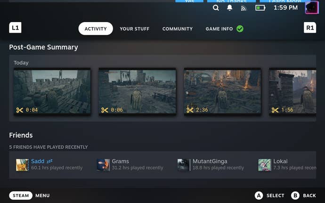Open the search magnifier icon
325x203 pixels.
point(216,8)
